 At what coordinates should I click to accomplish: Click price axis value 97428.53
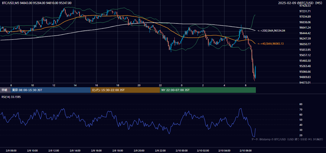[x=305, y=6]
